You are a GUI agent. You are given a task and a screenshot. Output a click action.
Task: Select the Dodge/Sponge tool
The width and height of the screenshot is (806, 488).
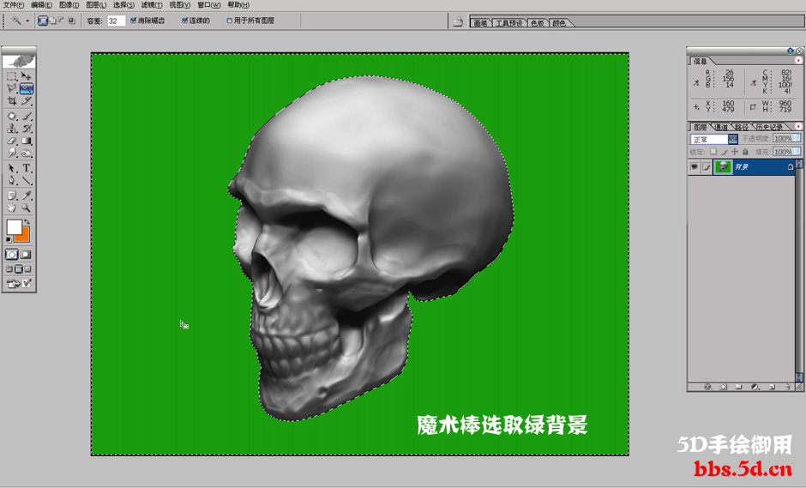27,154
